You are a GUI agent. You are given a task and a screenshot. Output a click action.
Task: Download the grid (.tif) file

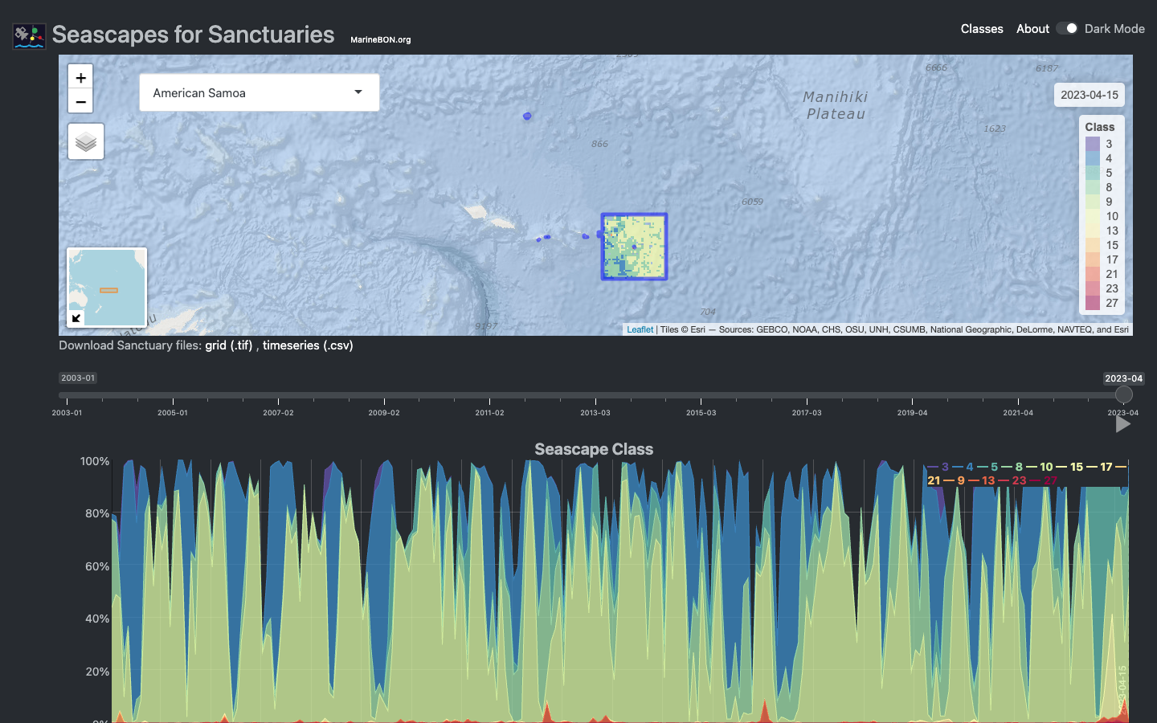point(229,345)
